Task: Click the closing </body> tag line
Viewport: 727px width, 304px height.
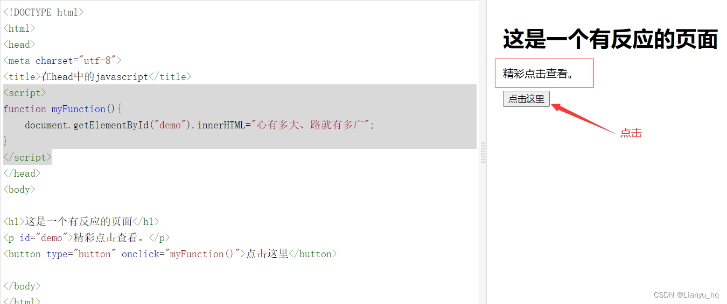Action: coord(22,286)
